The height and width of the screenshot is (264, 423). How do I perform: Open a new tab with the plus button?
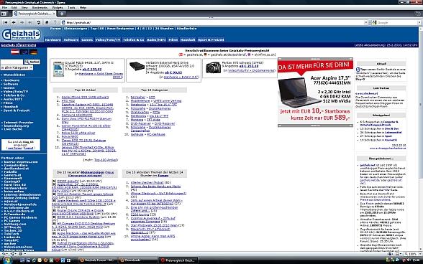click(62, 14)
